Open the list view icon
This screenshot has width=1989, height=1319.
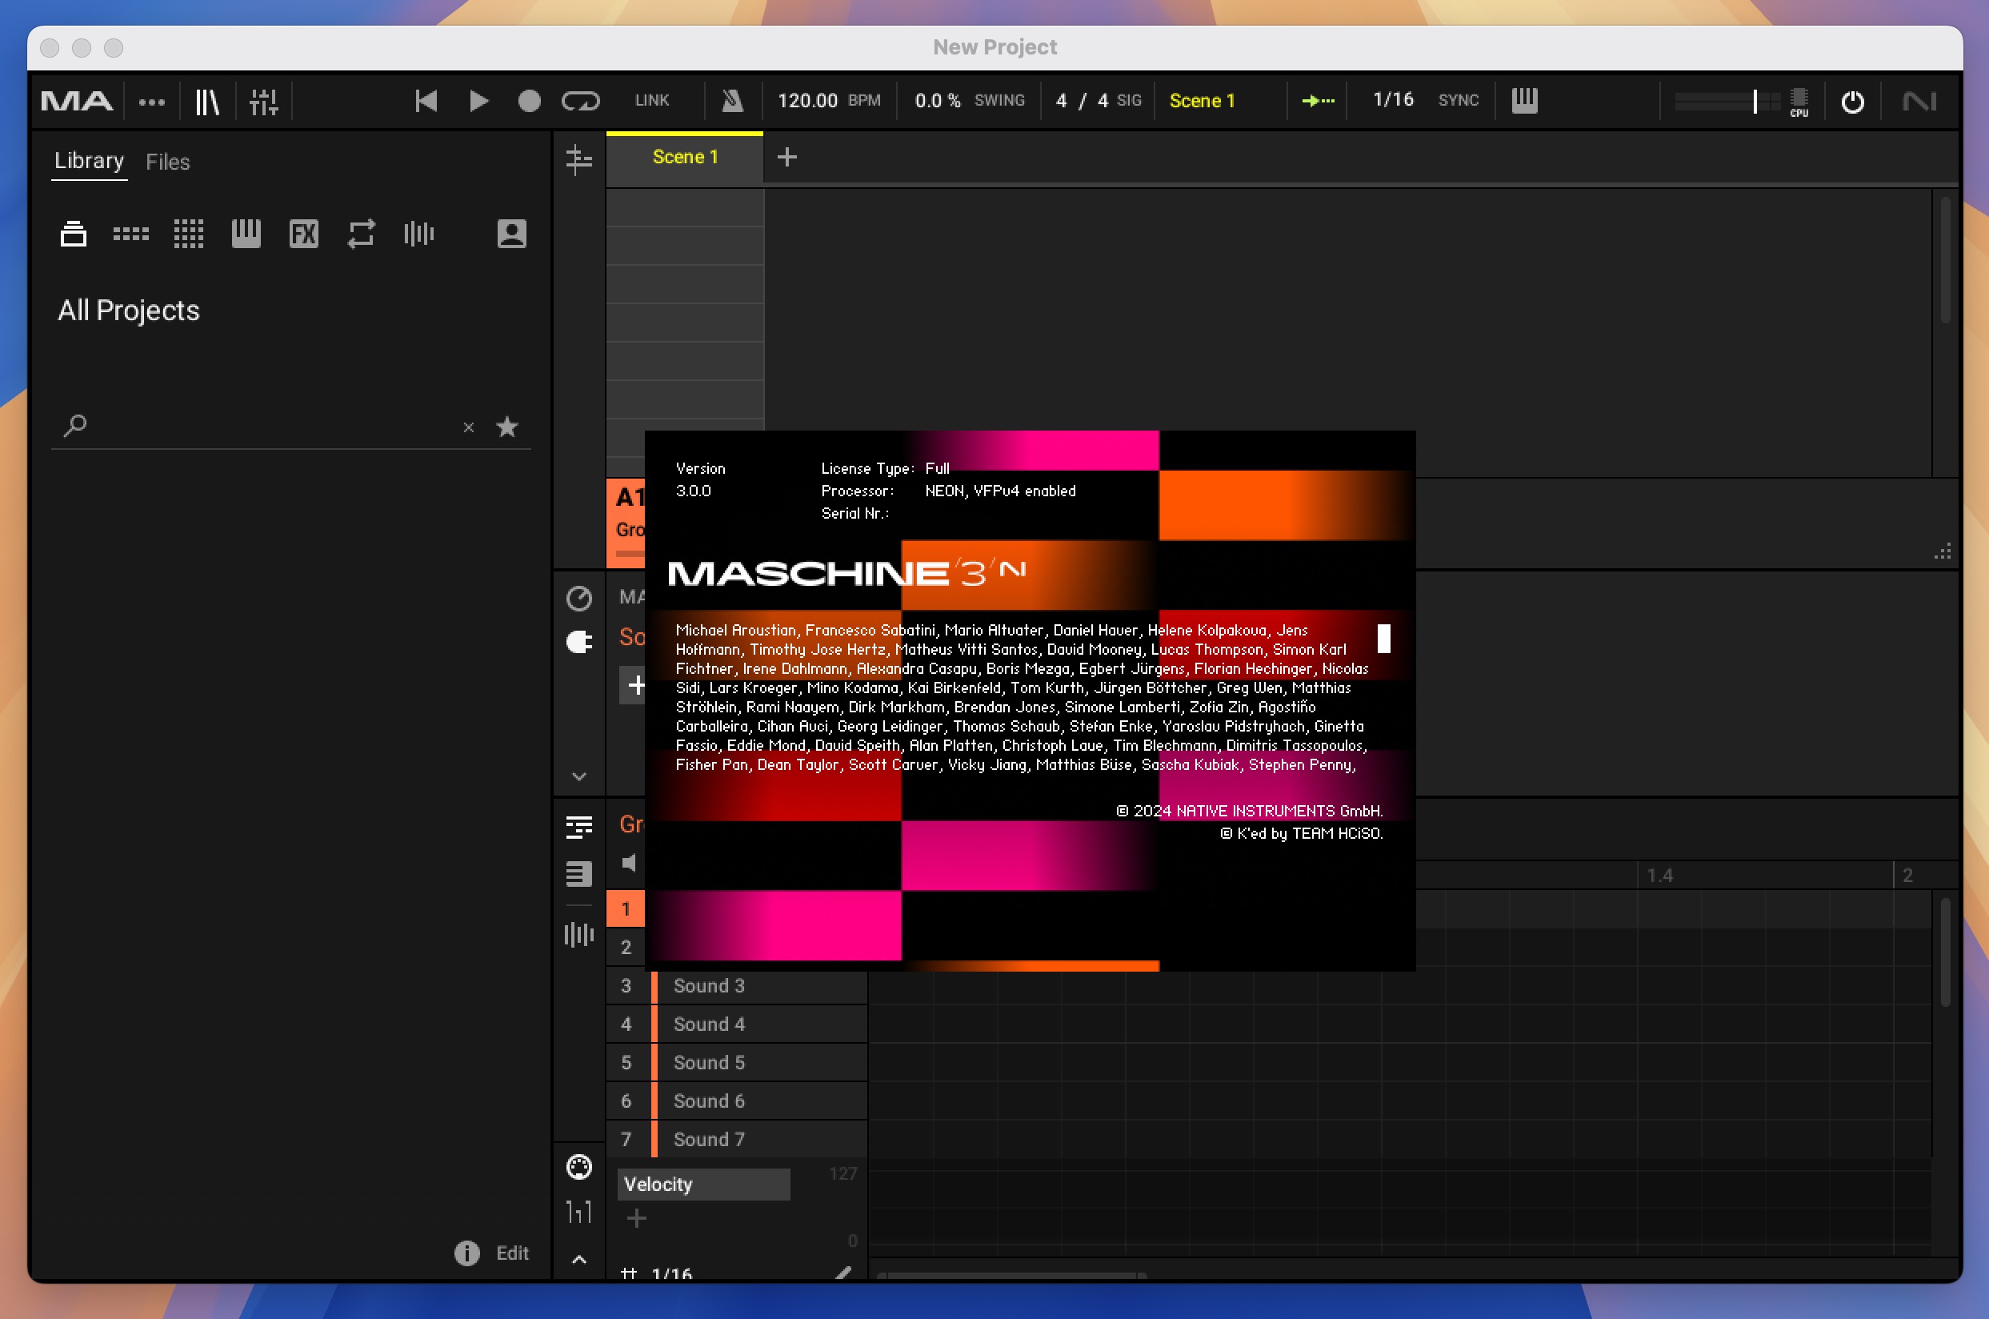(579, 873)
